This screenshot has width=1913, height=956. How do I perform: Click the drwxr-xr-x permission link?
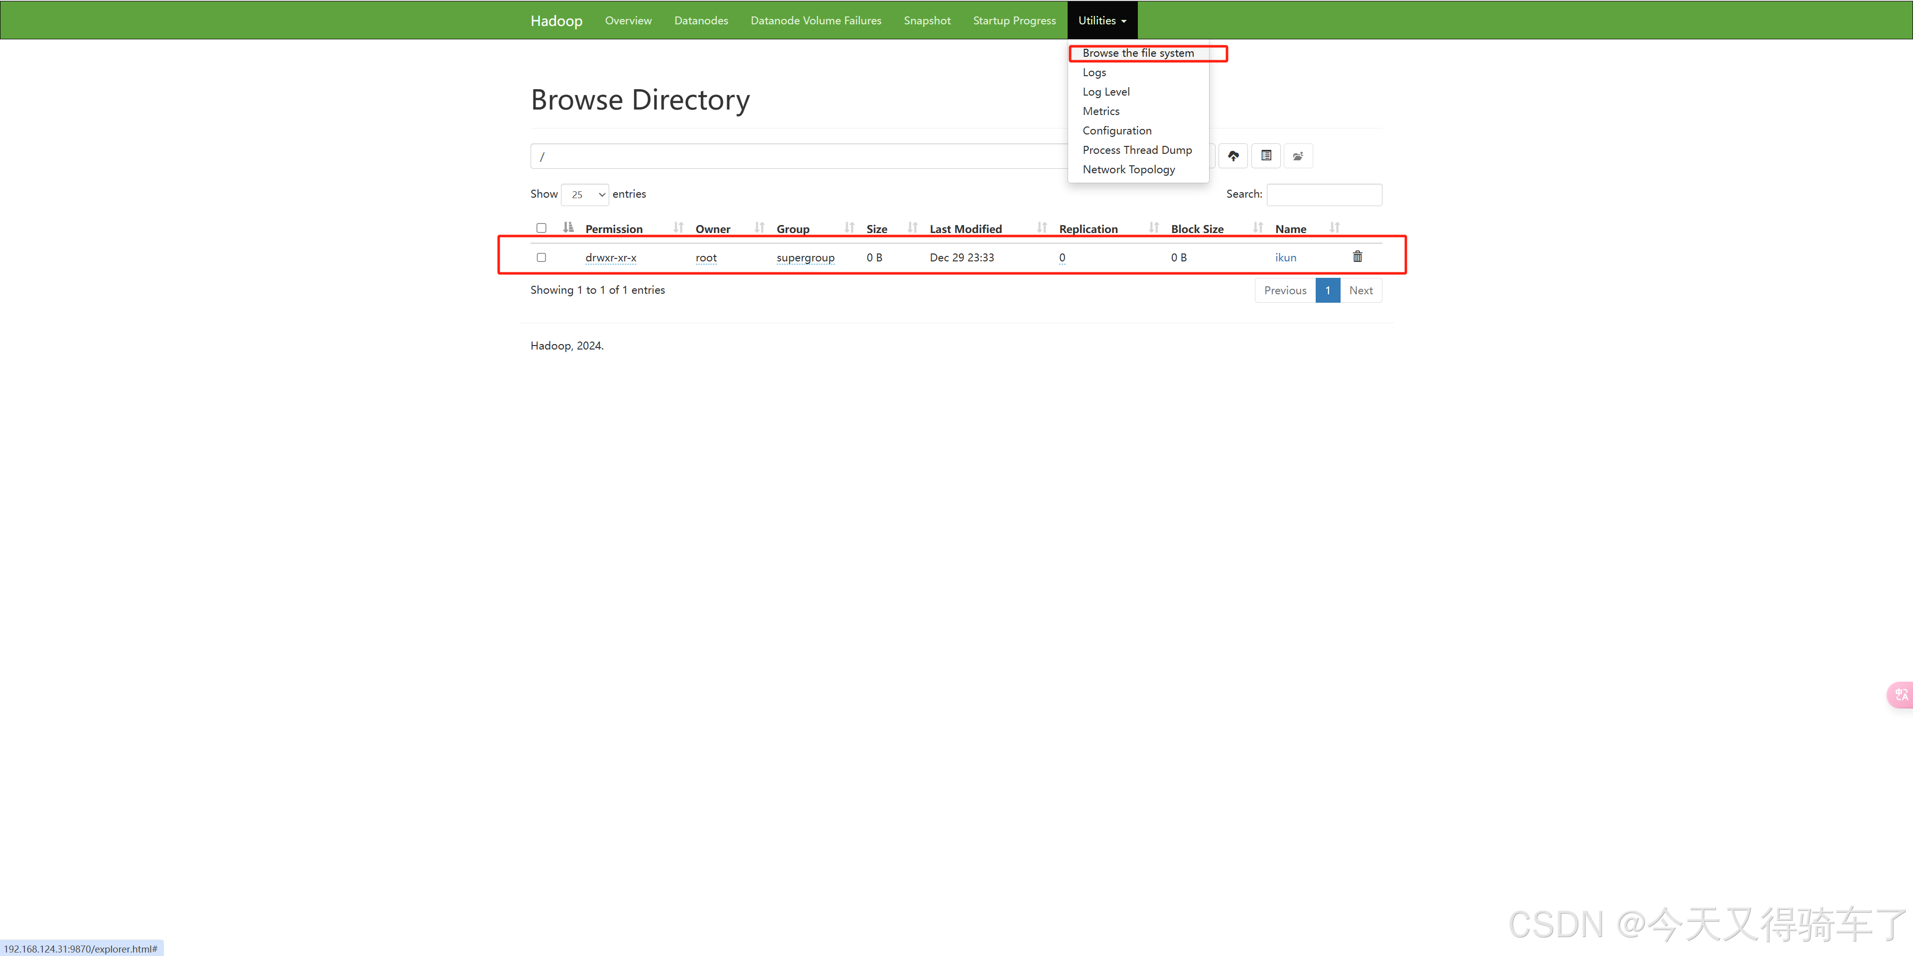tap(610, 257)
